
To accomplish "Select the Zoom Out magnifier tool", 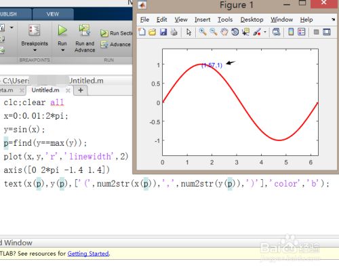I will click(214, 32).
